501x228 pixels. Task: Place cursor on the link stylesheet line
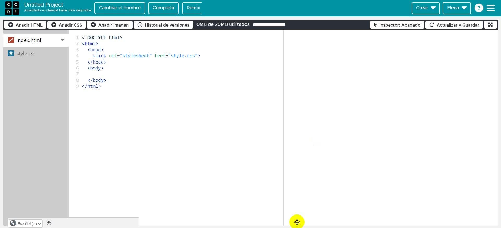(147, 56)
